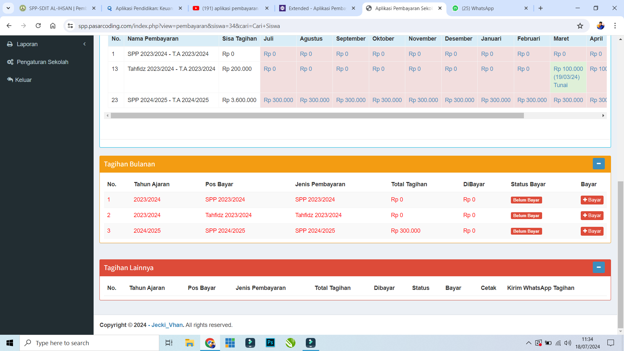Collapse the Tagihan Lainnya panel
The height and width of the screenshot is (351, 624).
pyautogui.click(x=598, y=267)
